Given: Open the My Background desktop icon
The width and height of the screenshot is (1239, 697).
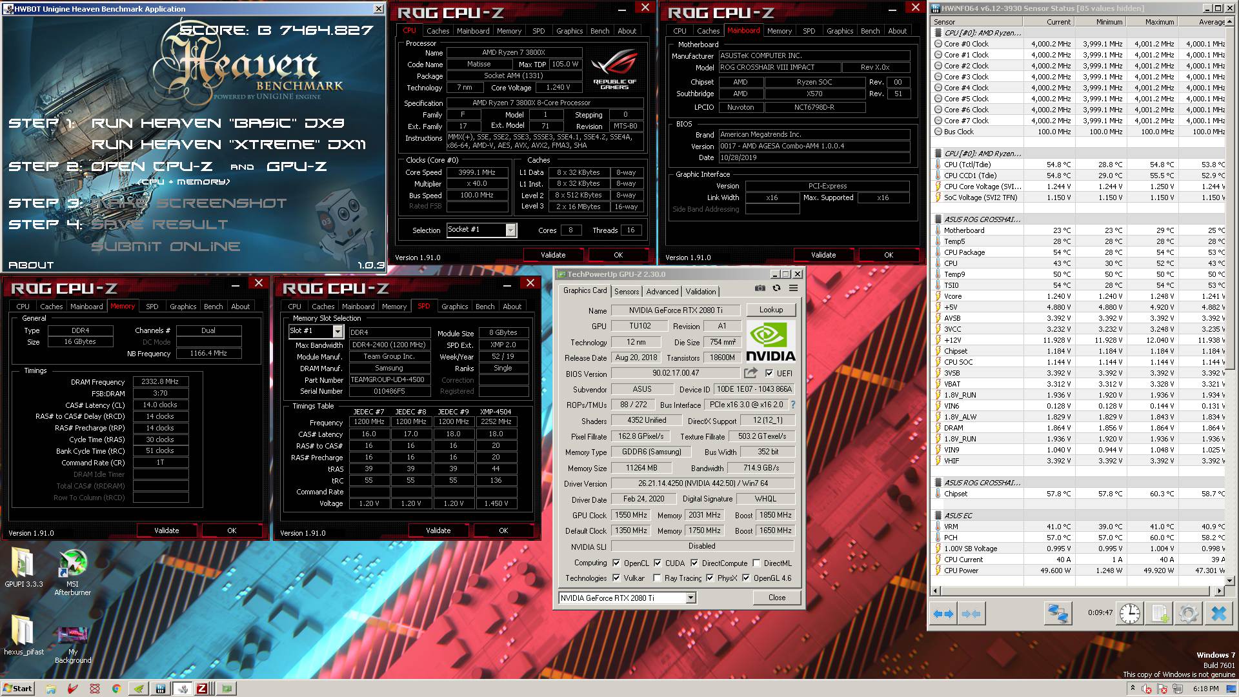Looking at the screenshot, I should [73, 644].
